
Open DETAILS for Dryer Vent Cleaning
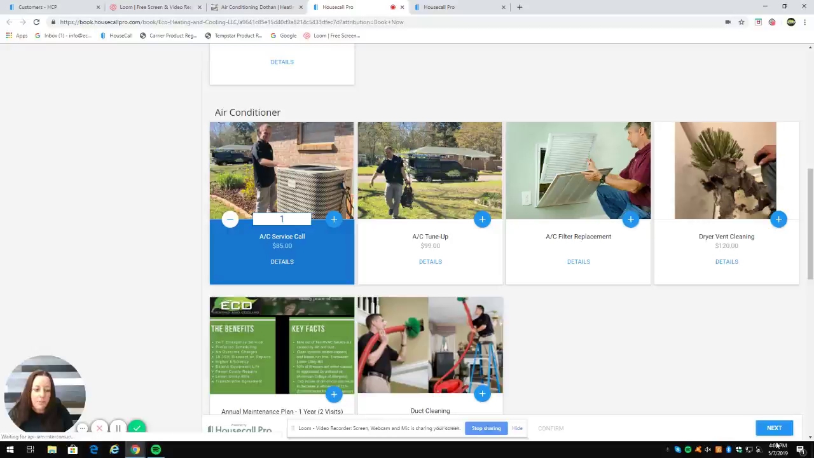tap(726, 261)
